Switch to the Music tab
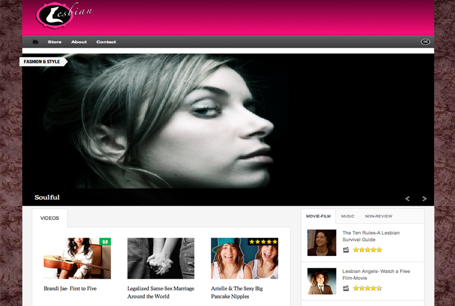The image size is (455, 306). (x=348, y=216)
